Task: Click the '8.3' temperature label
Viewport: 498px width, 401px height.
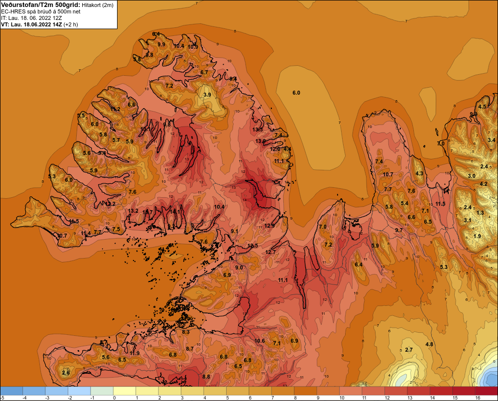Action: point(186,332)
